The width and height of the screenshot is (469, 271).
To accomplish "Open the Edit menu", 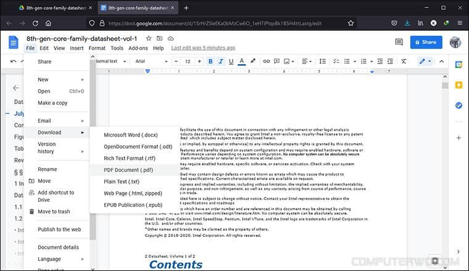I will click(44, 48).
